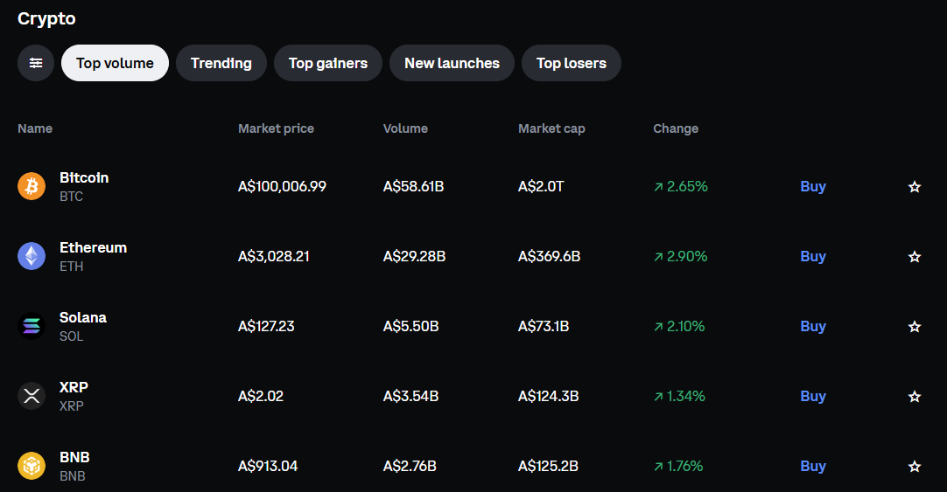Show the Top gainers tab
This screenshot has height=492, width=947.
(x=328, y=63)
